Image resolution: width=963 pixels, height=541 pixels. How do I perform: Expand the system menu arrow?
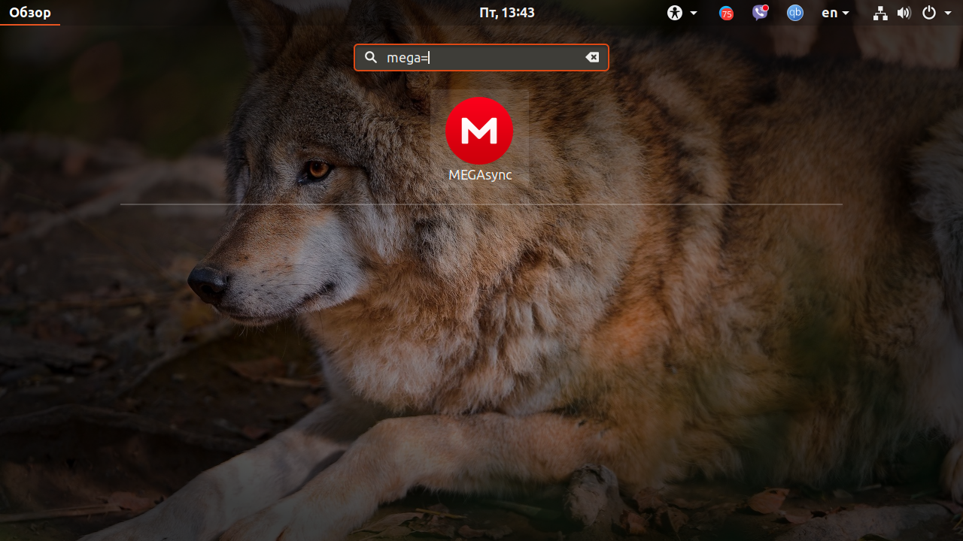[948, 13]
